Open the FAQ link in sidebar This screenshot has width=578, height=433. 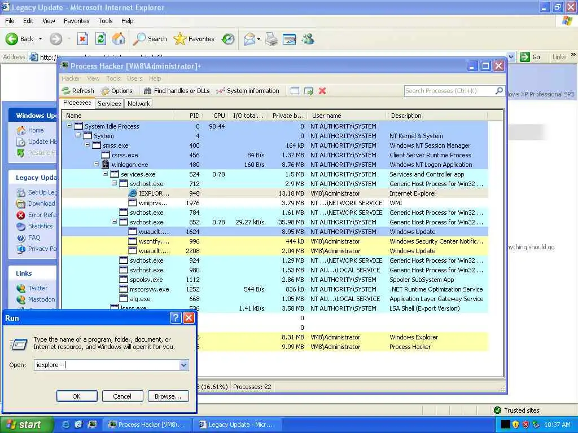(x=34, y=237)
